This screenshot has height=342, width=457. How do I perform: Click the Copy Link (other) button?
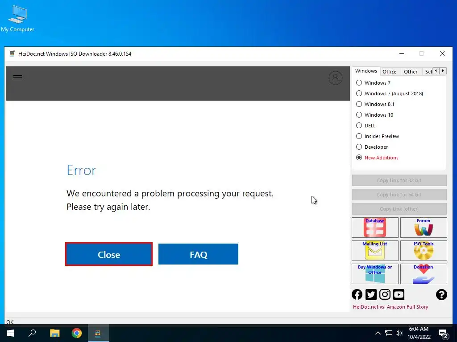[399, 209]
